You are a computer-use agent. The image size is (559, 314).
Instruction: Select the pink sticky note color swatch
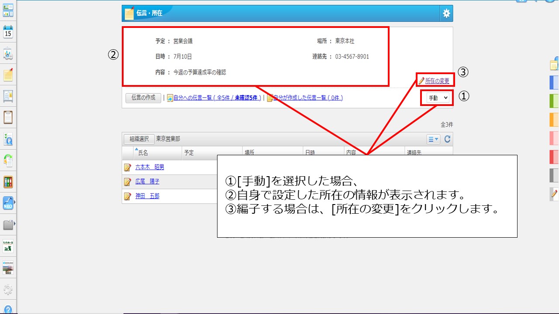pos(554,138)
